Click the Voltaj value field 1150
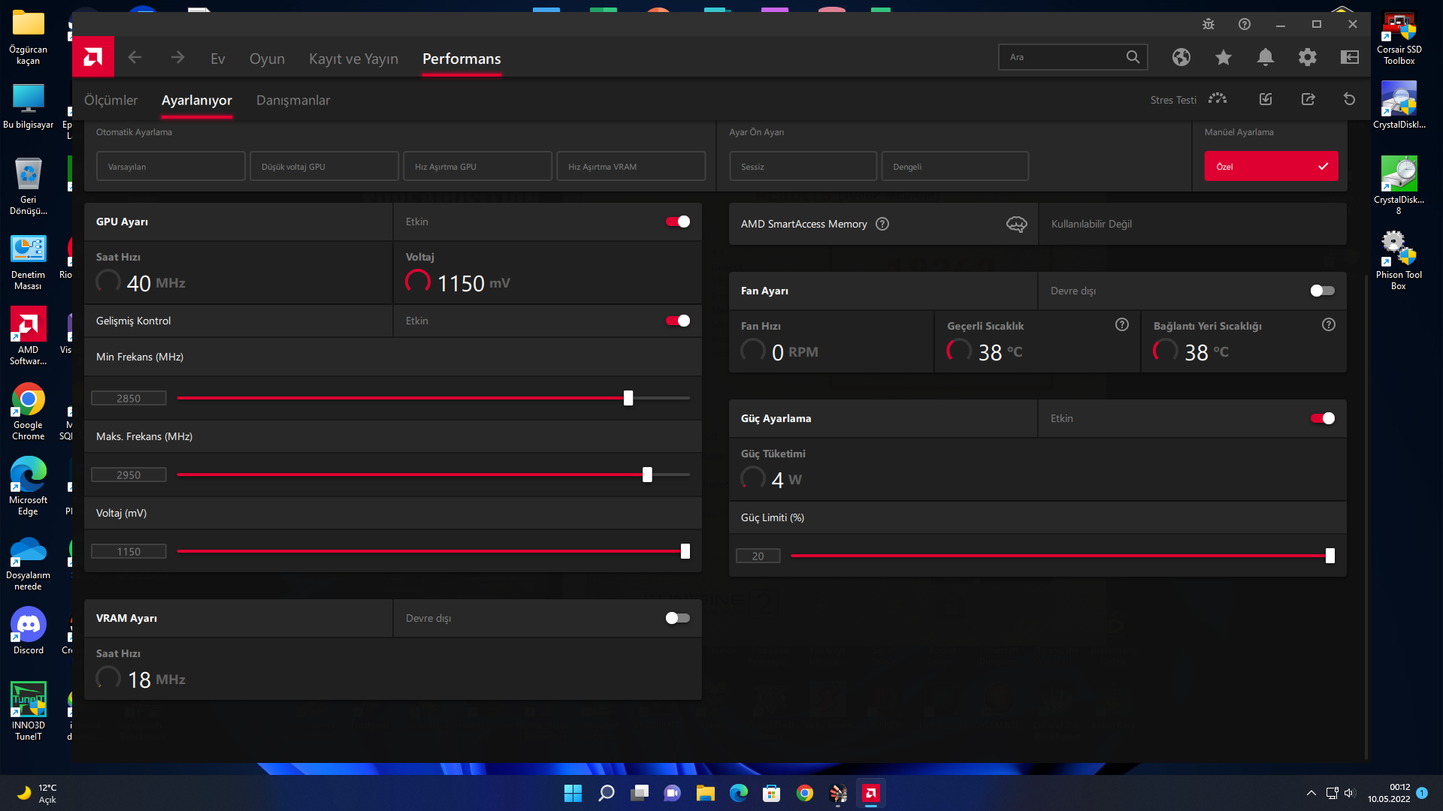The width and height of the screenshot is (1443, 811). click(129, 551)
